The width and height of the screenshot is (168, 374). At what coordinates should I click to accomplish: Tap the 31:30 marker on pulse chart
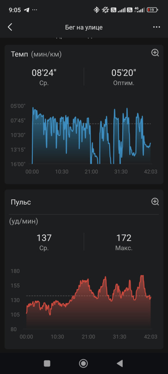119,337
